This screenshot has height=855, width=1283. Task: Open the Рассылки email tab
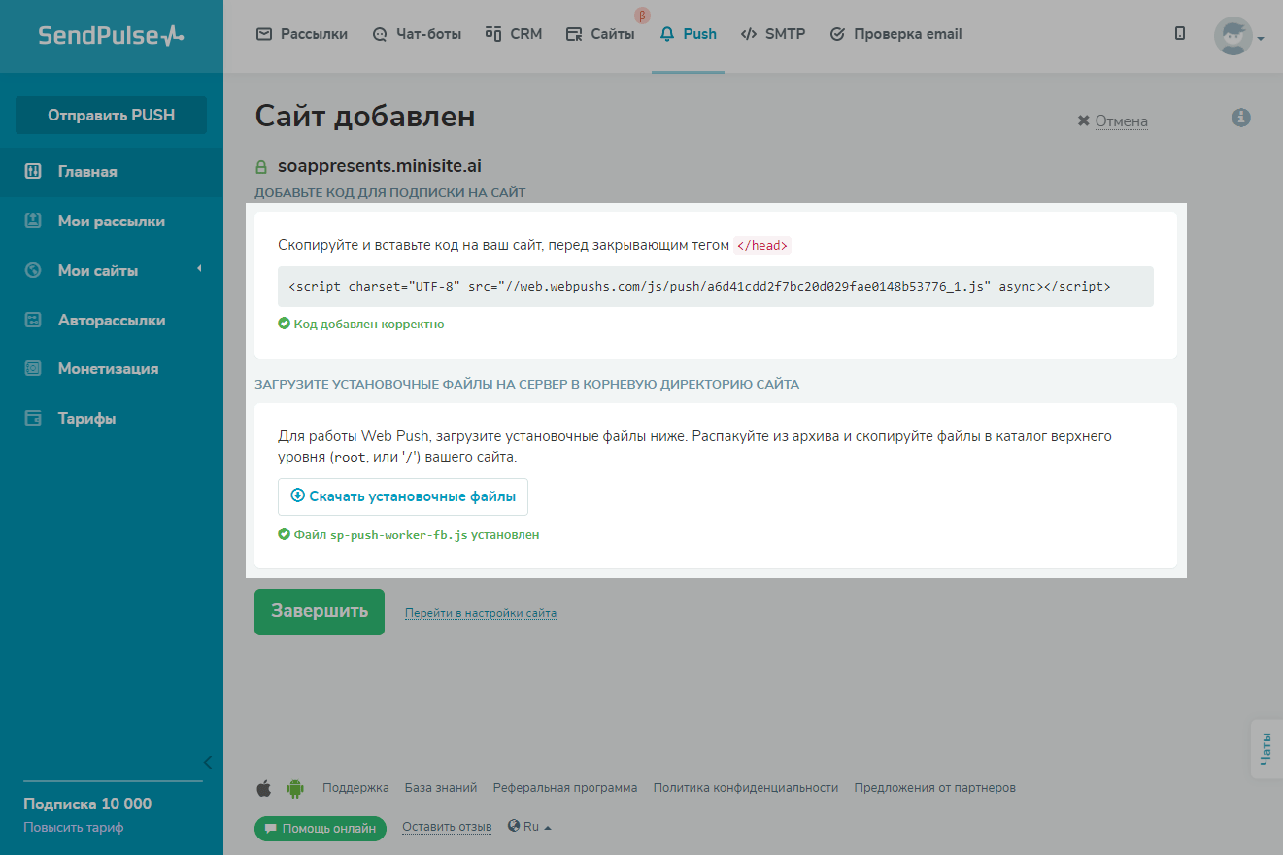point(301,34)
